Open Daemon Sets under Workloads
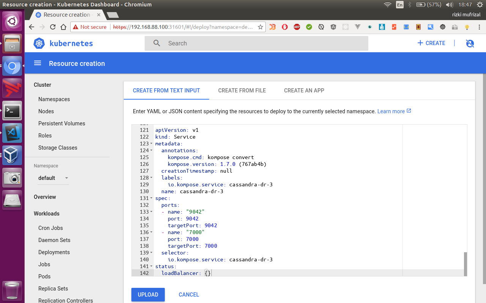This screenshot has height=303, width=486. pyautogui.click(x=54, y=240)
